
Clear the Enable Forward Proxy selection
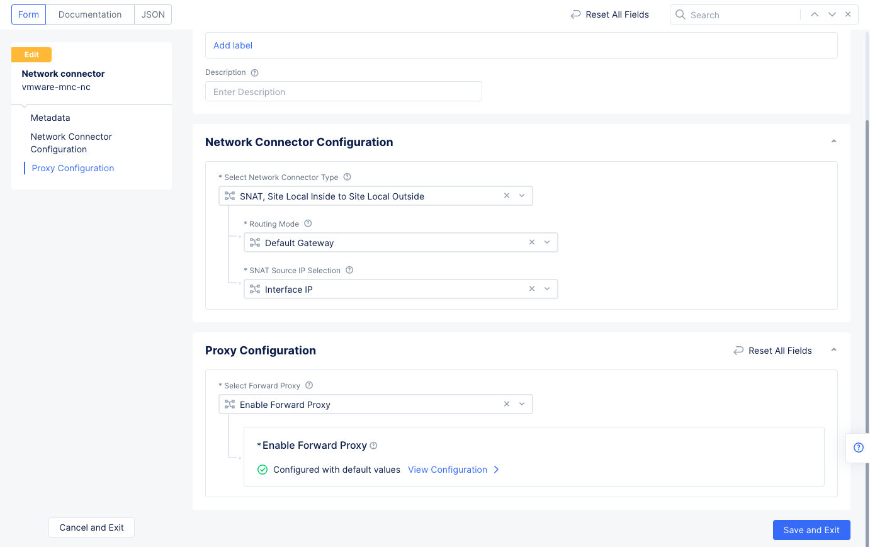point(507,404)
